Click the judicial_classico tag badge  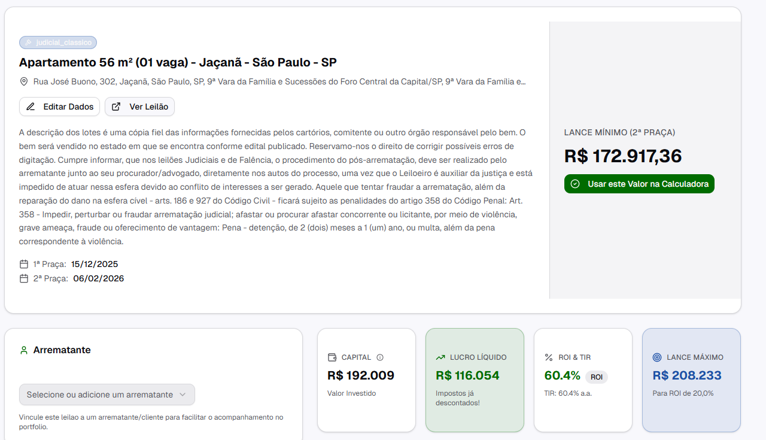point(58,43)
